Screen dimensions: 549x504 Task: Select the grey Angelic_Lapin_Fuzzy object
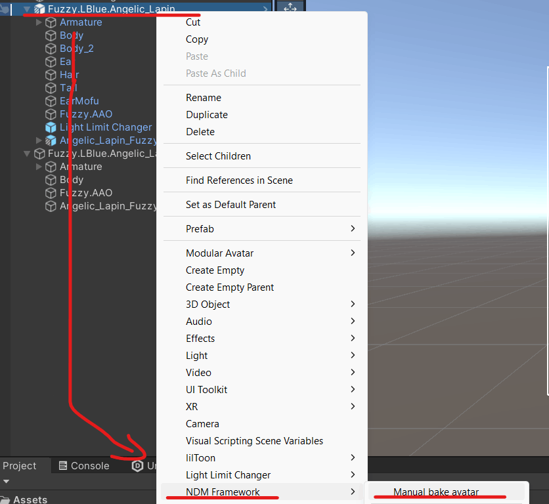point(108,206)
